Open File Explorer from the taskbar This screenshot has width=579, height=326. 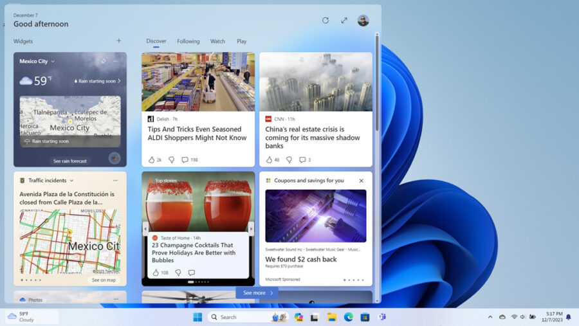coord(331,317)
